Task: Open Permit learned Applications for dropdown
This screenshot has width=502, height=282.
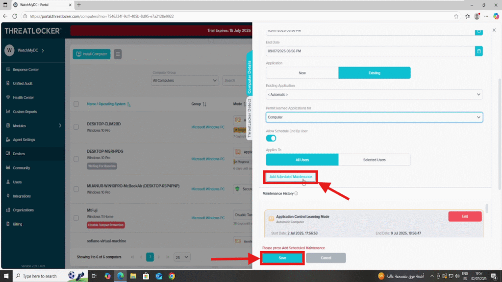Action: 374,117
